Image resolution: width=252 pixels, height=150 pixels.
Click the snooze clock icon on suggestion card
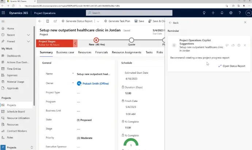(239, 45)
